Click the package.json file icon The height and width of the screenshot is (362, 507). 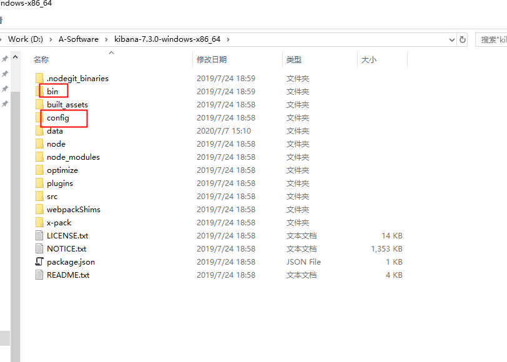point(39,262)
